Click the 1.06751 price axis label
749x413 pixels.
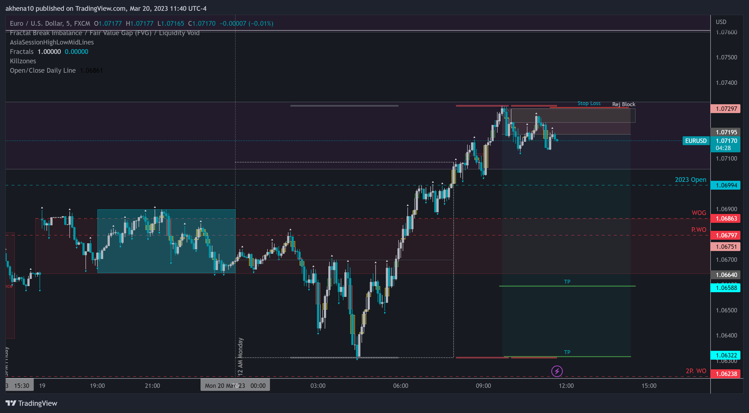725,247
